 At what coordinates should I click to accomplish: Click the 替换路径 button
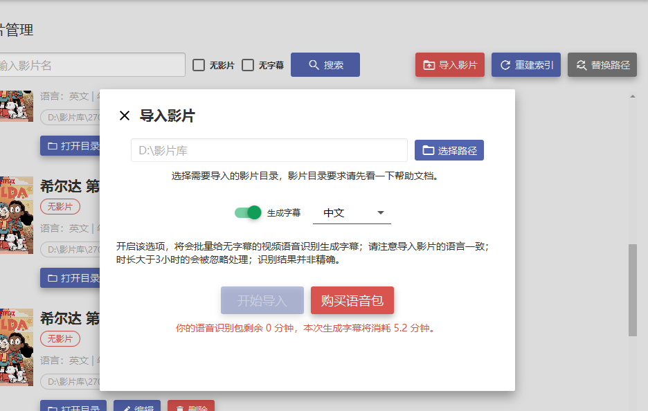click(602, 65)
